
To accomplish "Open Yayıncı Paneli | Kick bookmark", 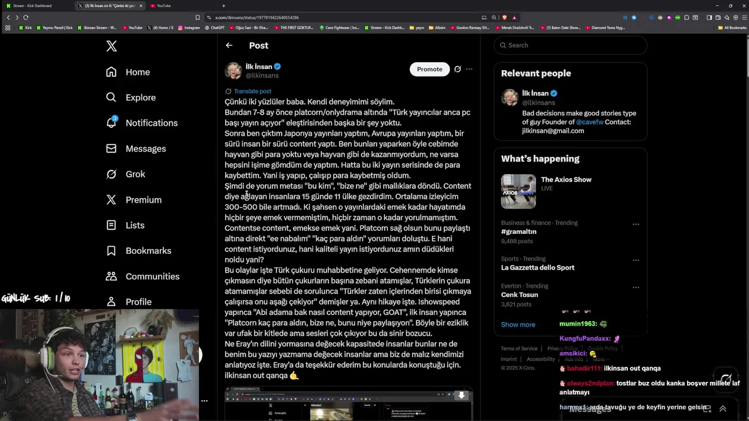I will [x=54, y=27].
